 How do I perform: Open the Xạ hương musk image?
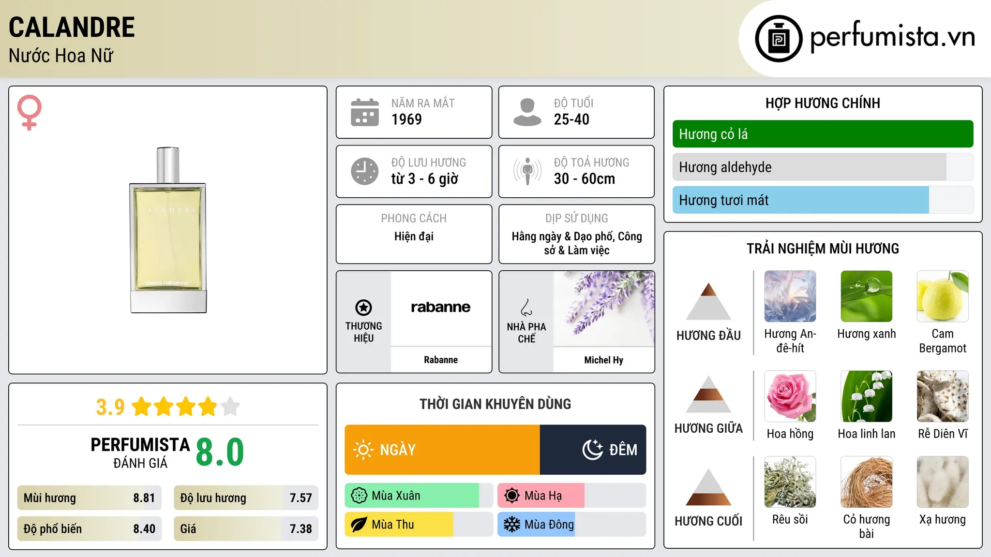click(x=943, y=482)
